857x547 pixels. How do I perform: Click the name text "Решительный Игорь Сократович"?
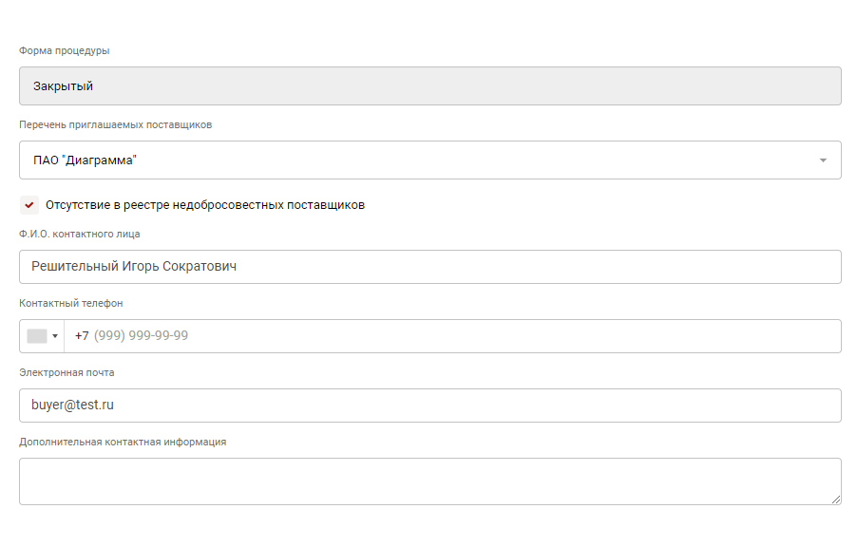(134, 267)
